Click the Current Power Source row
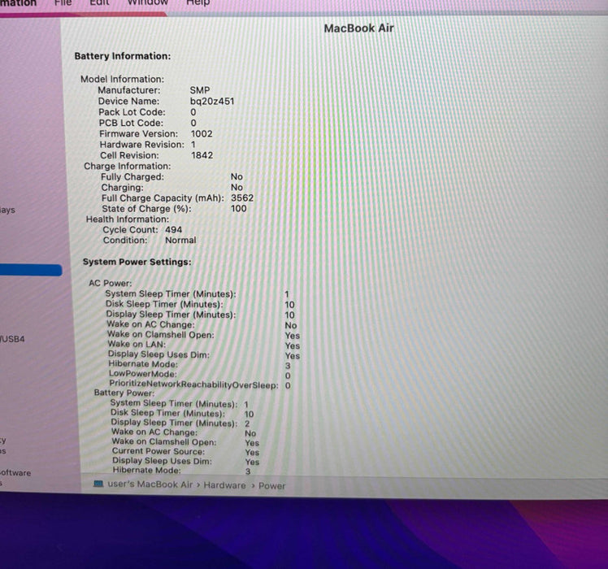Viewport: 608px width, 569px height. (x=186, y=452)
